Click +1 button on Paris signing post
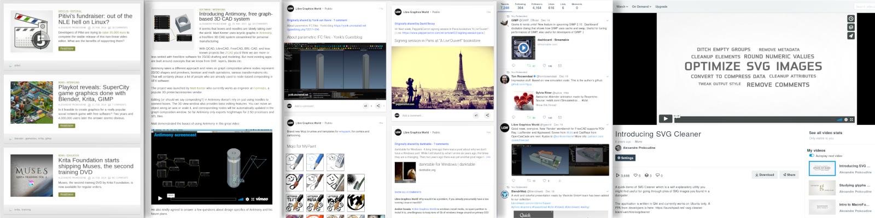875x218 pixels. pos(475,115)
